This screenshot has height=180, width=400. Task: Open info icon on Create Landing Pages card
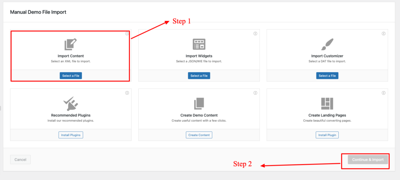(384, 93)
